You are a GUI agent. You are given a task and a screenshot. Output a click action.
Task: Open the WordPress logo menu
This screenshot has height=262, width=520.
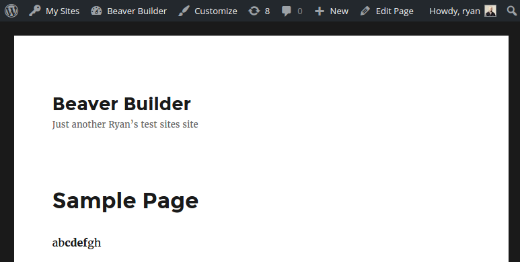tap(11, 11)
